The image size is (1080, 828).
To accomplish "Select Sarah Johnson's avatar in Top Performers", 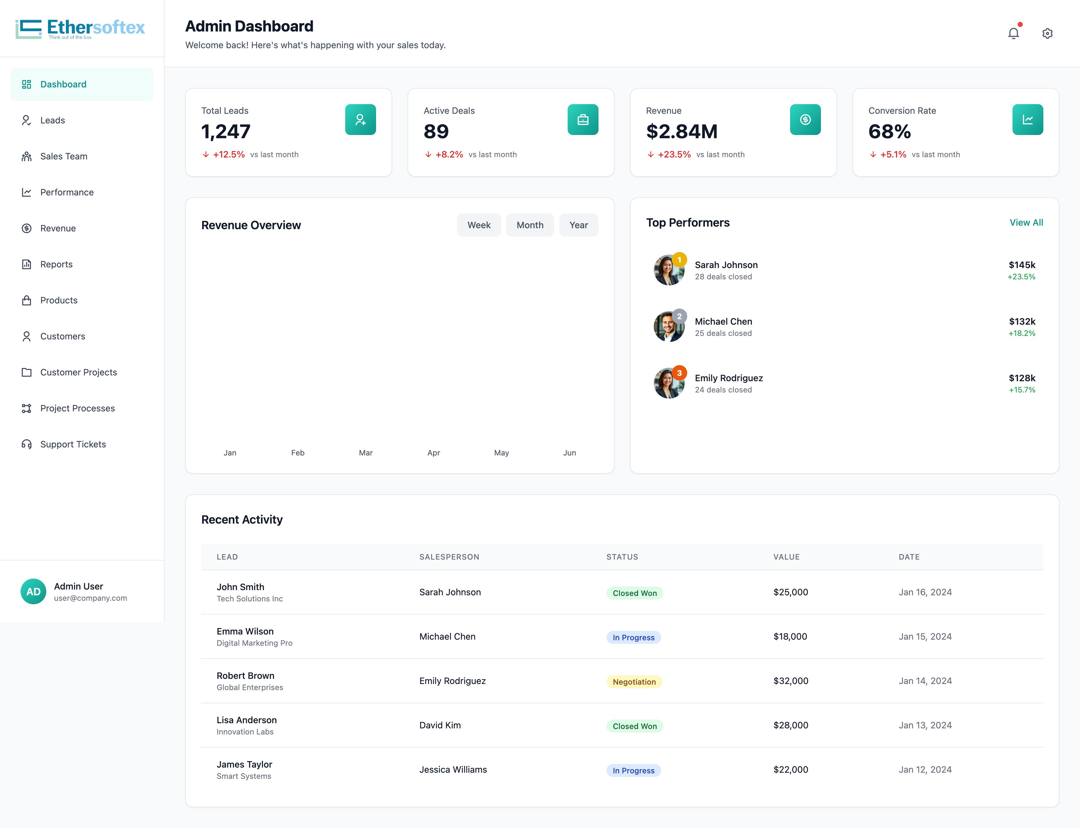I will pos(669,270).
